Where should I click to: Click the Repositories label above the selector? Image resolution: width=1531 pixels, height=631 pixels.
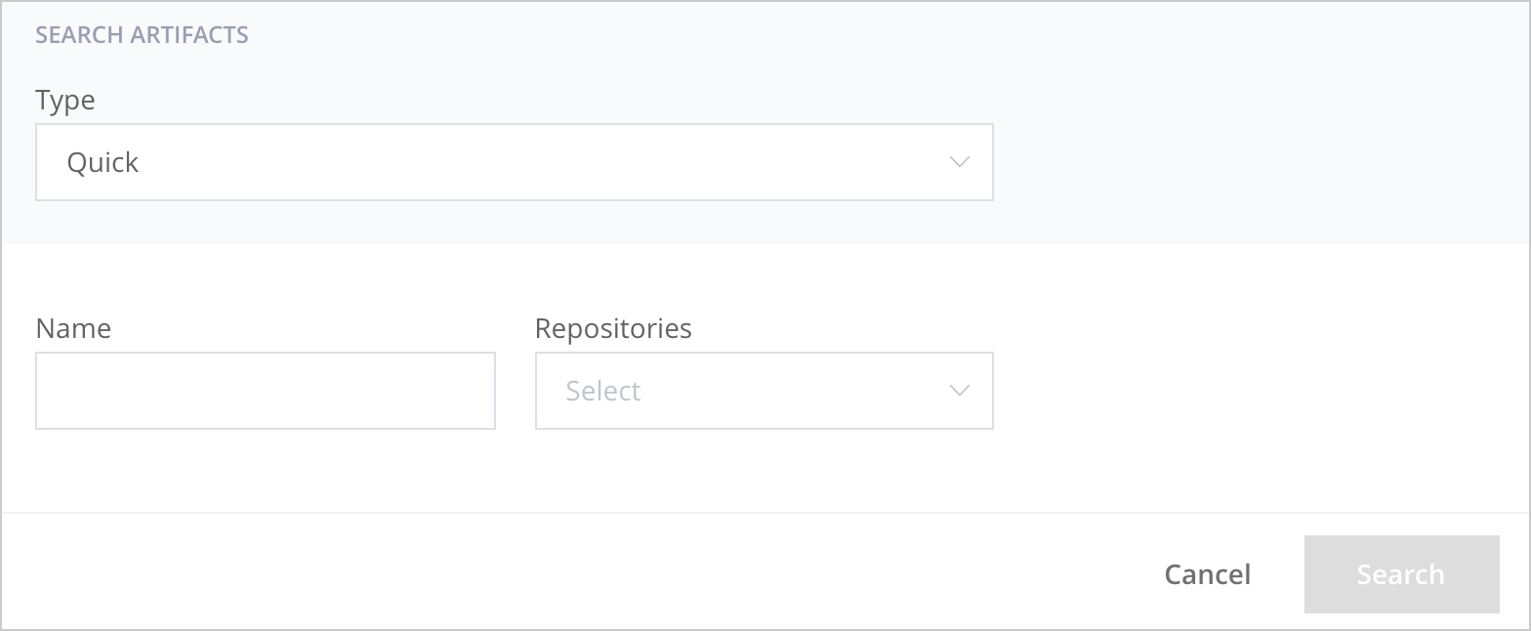point(612,328)
